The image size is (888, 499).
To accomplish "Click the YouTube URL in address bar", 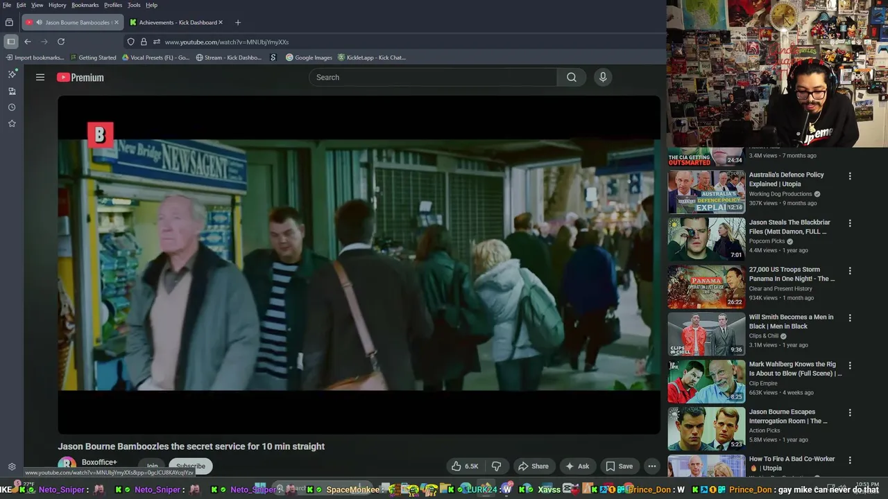I will pos(227,42).
